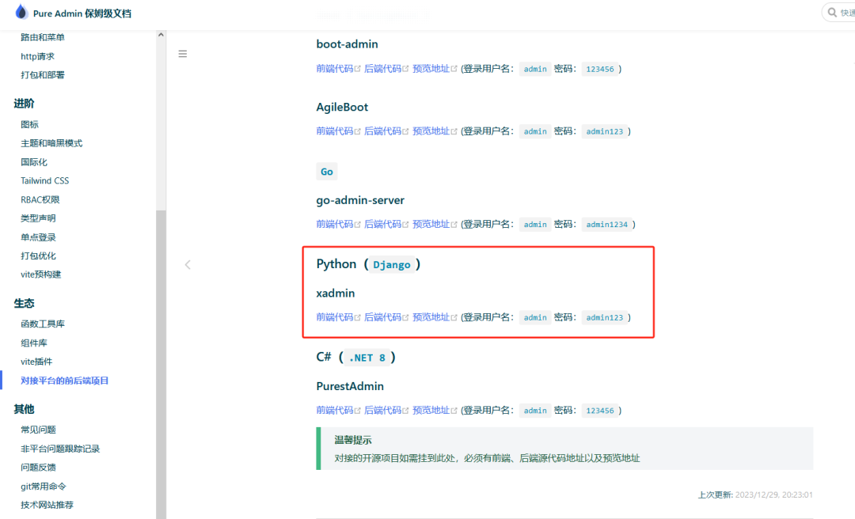The height and width of the screenshot is (519, 855).
Task: Open boot-admin 后端代码 link
Action: point(383,69)
